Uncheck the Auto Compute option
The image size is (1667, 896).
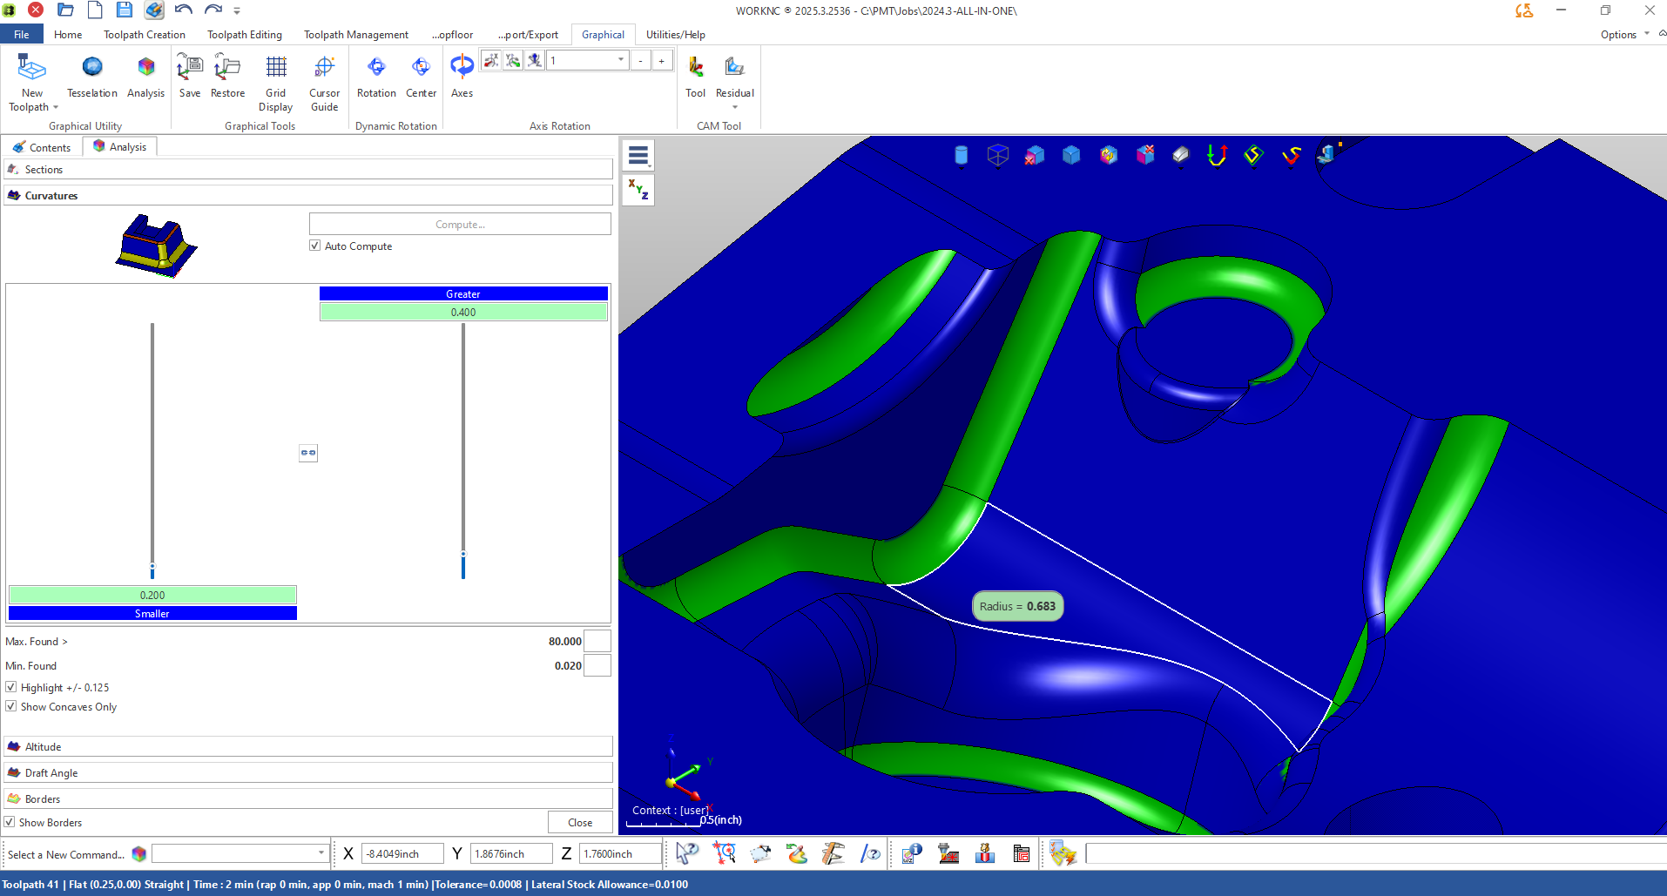click(x=314, y=246)
